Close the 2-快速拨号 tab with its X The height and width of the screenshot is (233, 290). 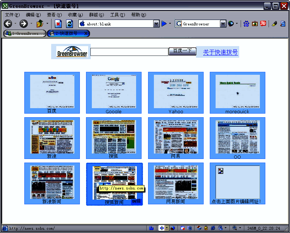click(x=86, y=33)
